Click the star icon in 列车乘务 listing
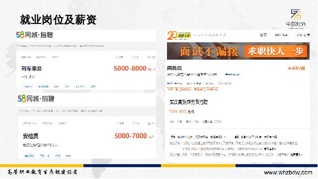The height and width of the screenshot is (179, 318). click(x=117, y=57)
